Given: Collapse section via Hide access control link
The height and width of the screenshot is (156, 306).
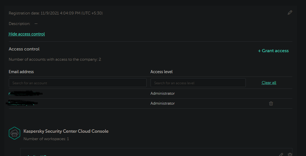Looking at the screenshot, I should pos(27,34).
